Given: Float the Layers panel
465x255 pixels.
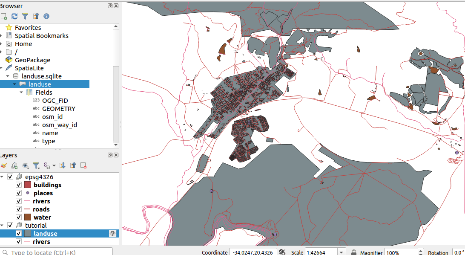Looking at the screenshot, I should (x=110, y=155).
